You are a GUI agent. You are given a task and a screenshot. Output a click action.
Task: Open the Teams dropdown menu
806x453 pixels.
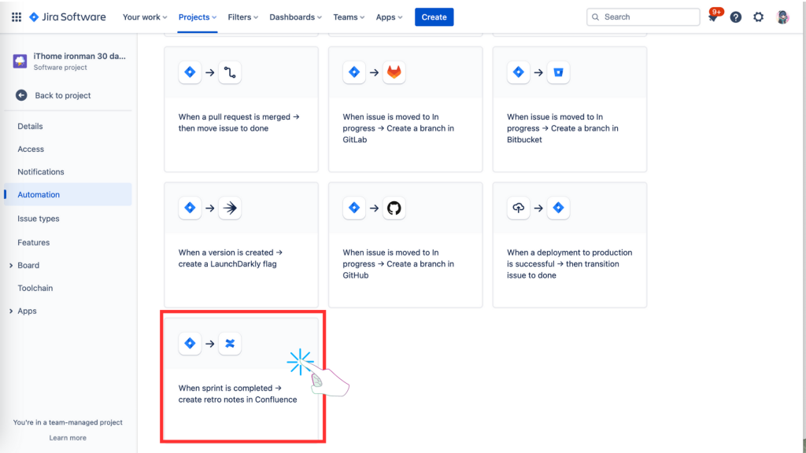(349, 17)
